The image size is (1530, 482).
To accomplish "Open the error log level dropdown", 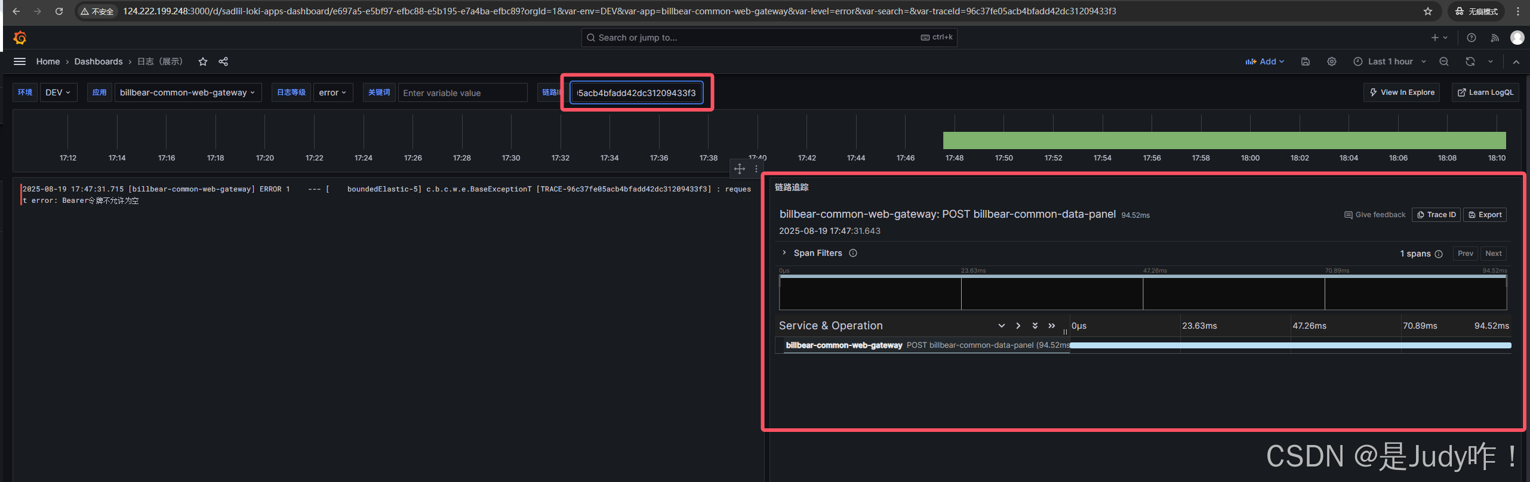I will click(x=333, y=92).
